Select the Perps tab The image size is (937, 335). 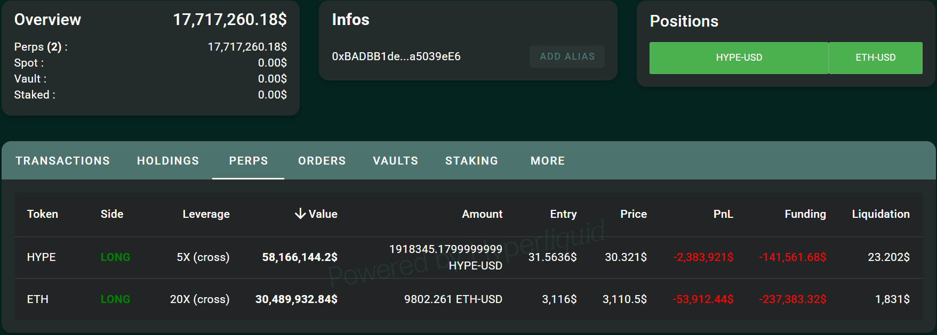[249, 161]
